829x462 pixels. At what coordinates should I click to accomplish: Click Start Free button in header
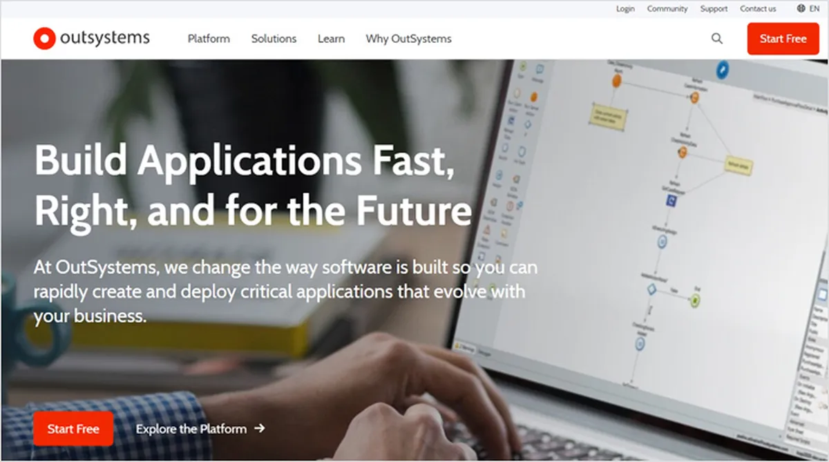coord(783,39)
